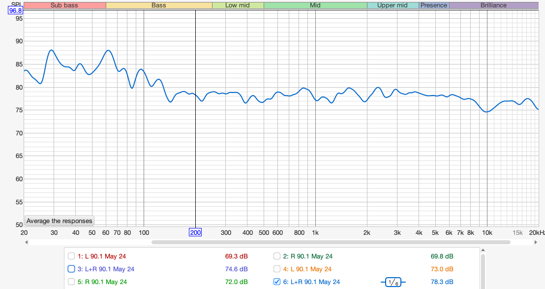Click the horizontal scrollbar left arrow
Viewport: 545px width, 289px height.
(27, 242)
